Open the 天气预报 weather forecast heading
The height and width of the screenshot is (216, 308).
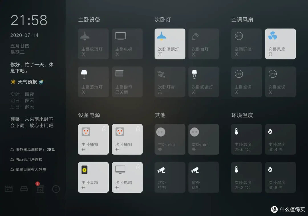[x=27, y=82]
